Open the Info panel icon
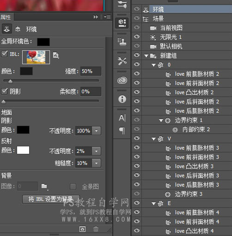This screenshot has width=232, height=236. pyautogui.click(x=122, y=99)
